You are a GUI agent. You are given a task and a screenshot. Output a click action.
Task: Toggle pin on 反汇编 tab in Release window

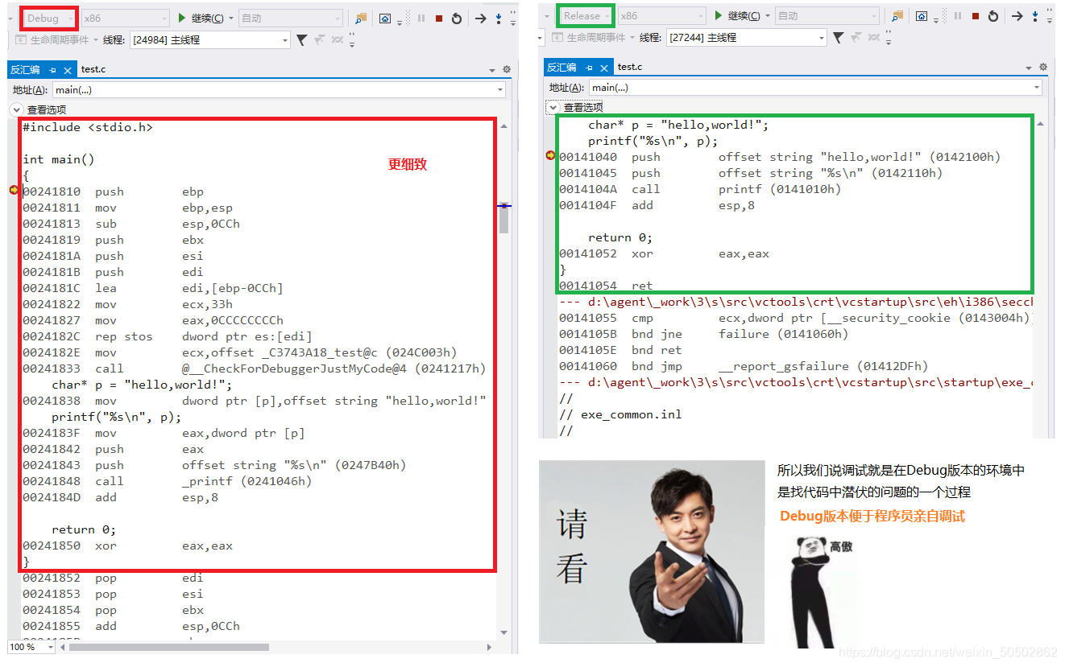tap(590, 68)
